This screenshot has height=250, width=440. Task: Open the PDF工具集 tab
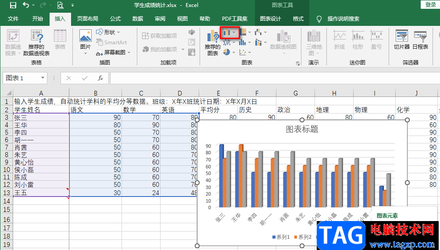[x=235, y=19]
